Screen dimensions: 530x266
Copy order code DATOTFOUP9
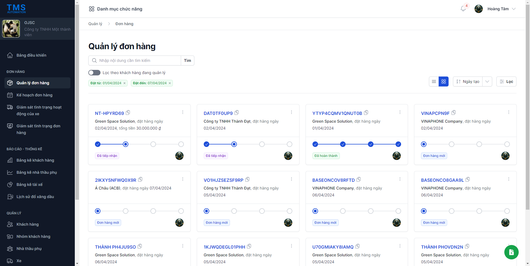(237, 113)
